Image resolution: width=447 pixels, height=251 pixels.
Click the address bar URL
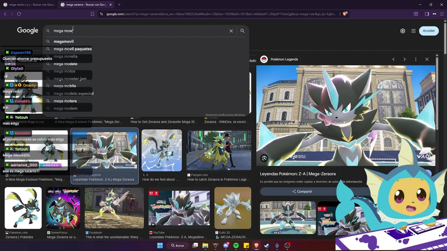click(221, 14)
